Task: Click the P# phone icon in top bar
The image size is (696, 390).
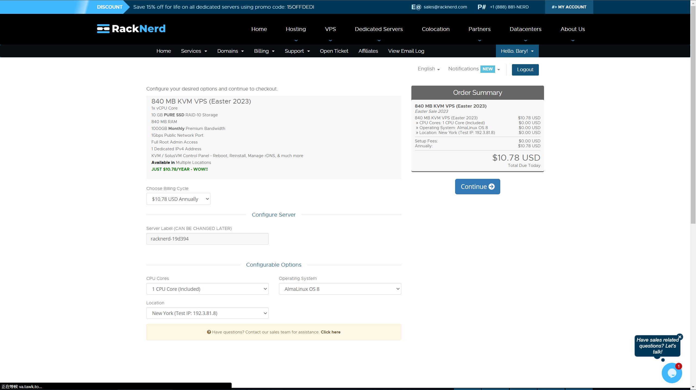Action: click(x=481, y=7)
